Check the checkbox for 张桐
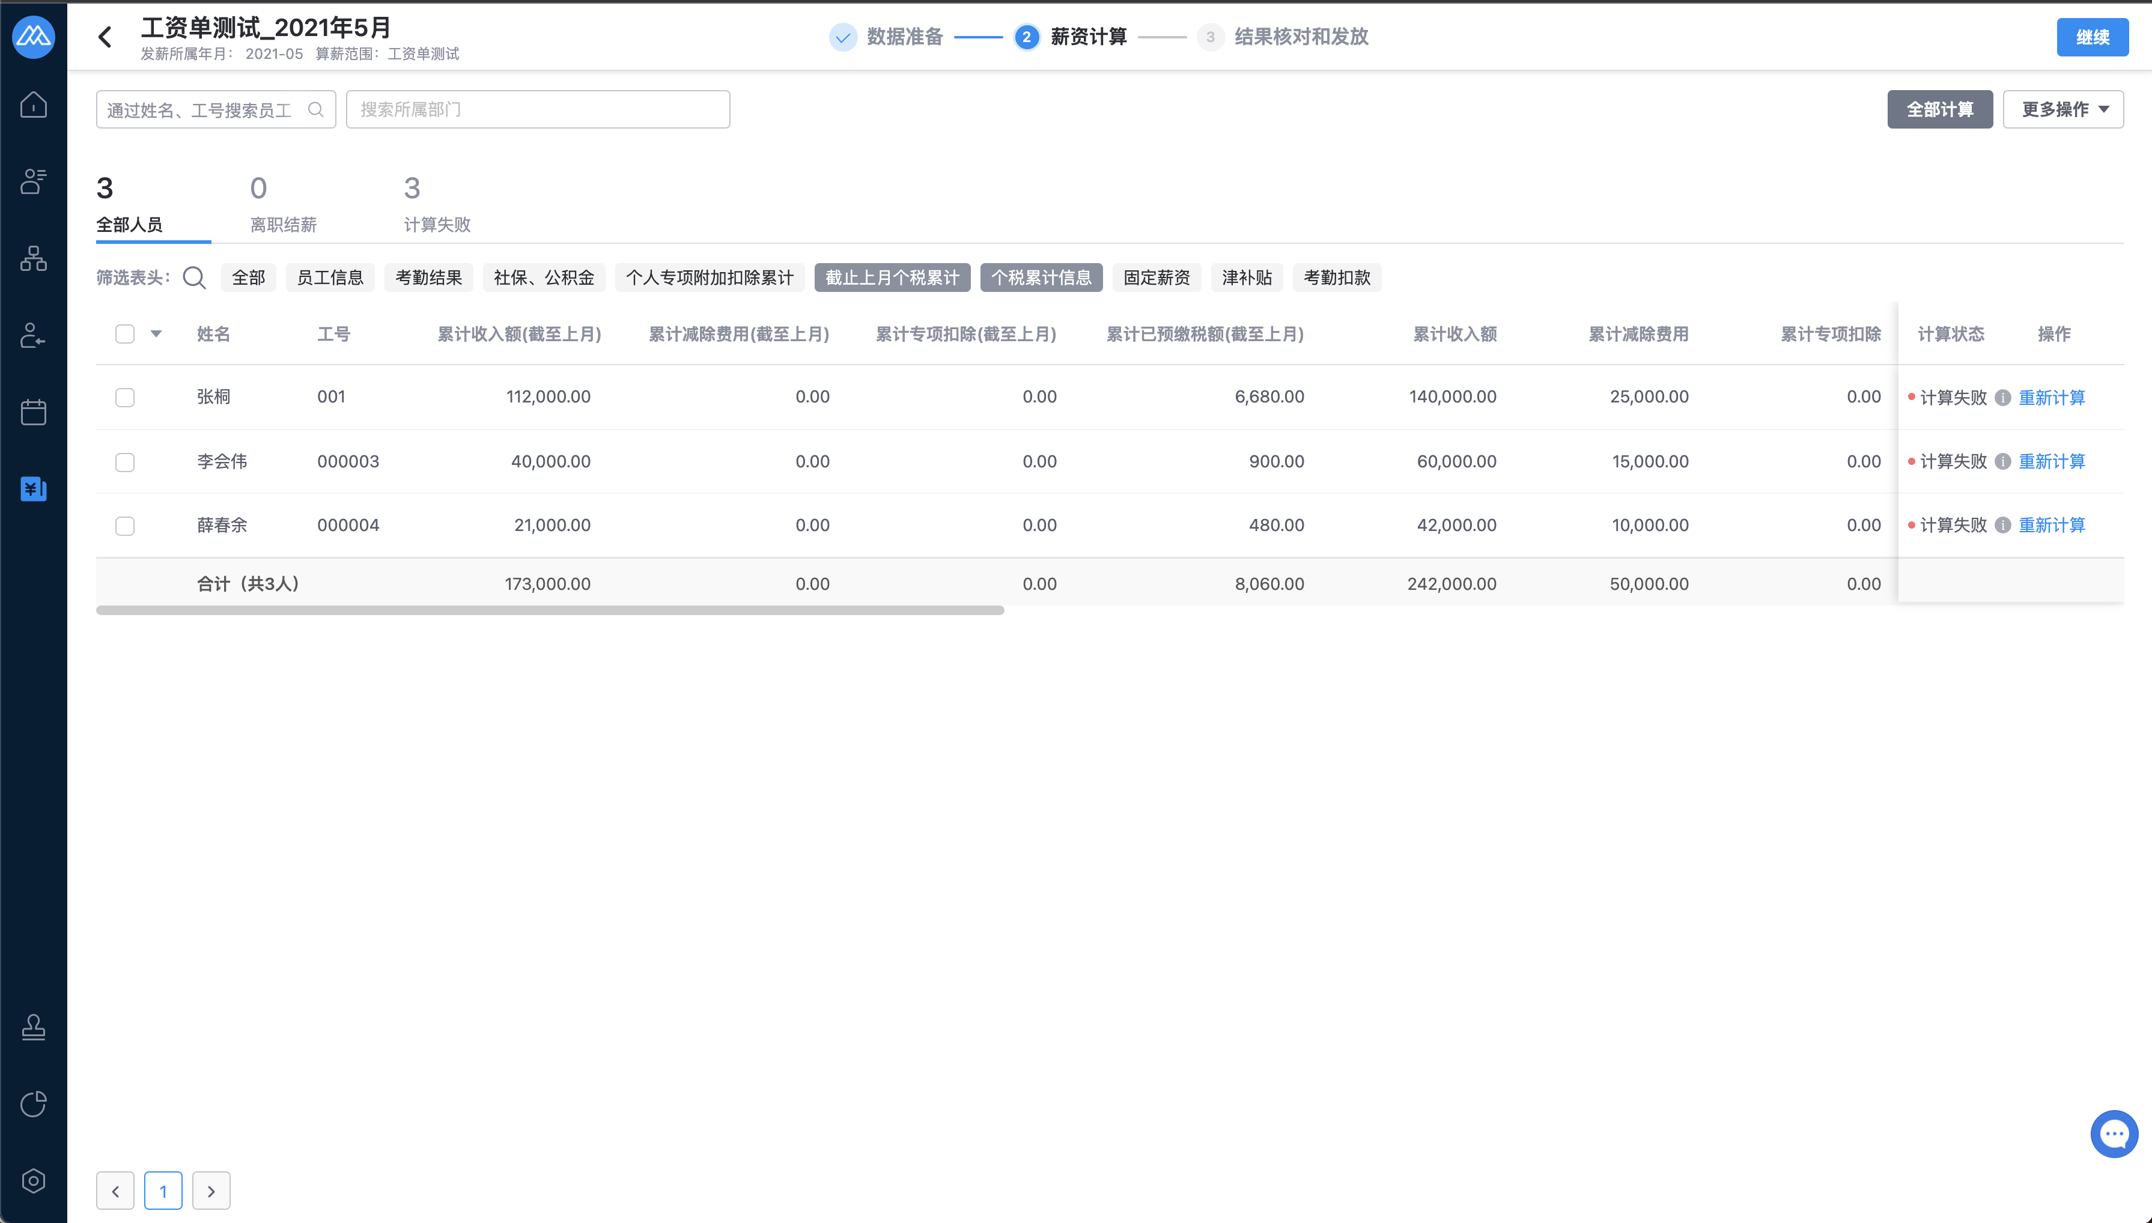Image resolution: width=2152 pixels, height=1223 pixels. (x=125, y=397)
